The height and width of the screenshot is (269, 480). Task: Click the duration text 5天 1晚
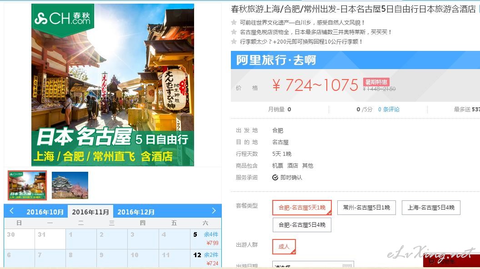point(282,154)
